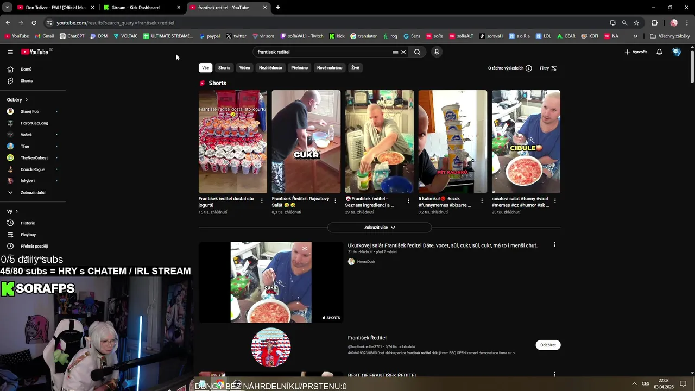Open the '5 kalimku' short thumbnail
The image size is (695, 391).
point(452,142)
